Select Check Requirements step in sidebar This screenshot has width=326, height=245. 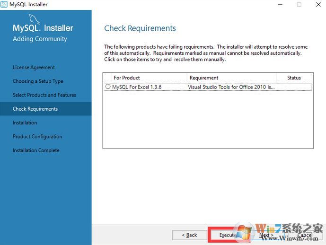[x=46, y=109]
